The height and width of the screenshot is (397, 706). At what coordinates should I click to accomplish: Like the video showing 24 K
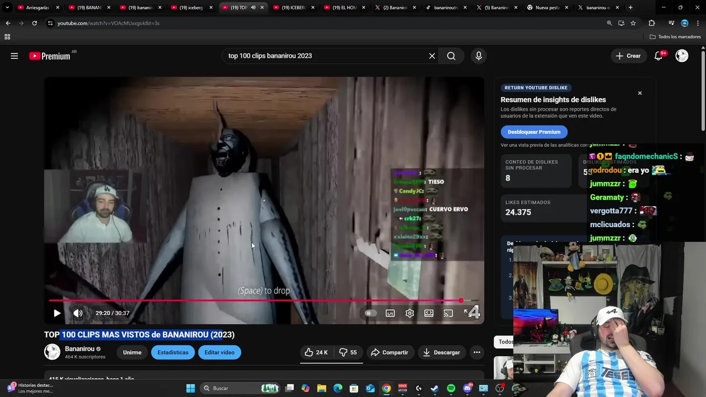coord(316,352)
